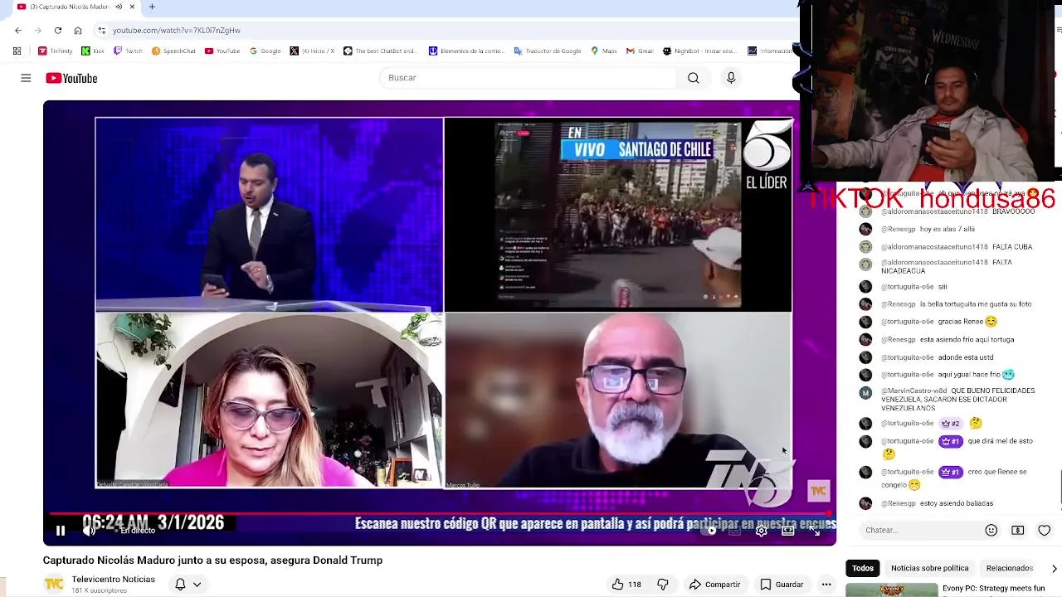The width and height of the screenshot is (1062, 597).
Task: Open the YouTube hamburger guide menu
Action: point(26,78)
